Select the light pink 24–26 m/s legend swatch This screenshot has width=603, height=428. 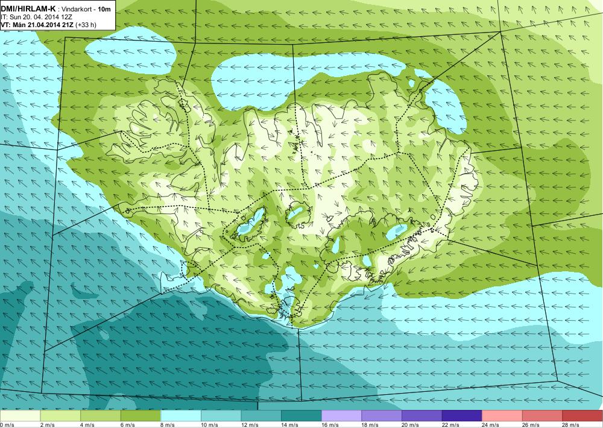[x=502, y=416]
